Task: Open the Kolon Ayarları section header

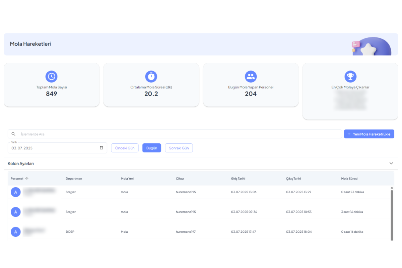Action: click(21, 163)
